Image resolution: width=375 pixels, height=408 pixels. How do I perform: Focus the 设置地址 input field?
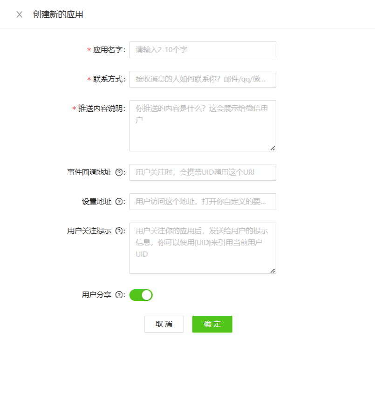coord(203,202)
